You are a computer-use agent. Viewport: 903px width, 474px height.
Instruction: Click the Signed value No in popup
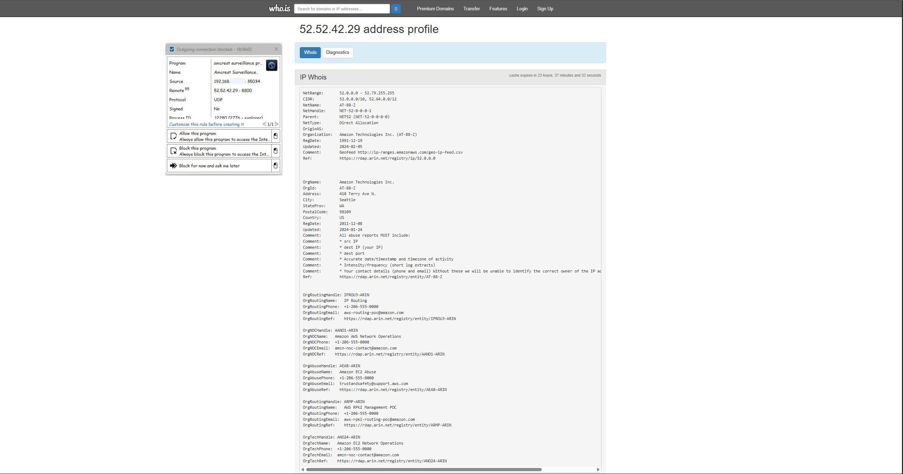click(216, 109)
